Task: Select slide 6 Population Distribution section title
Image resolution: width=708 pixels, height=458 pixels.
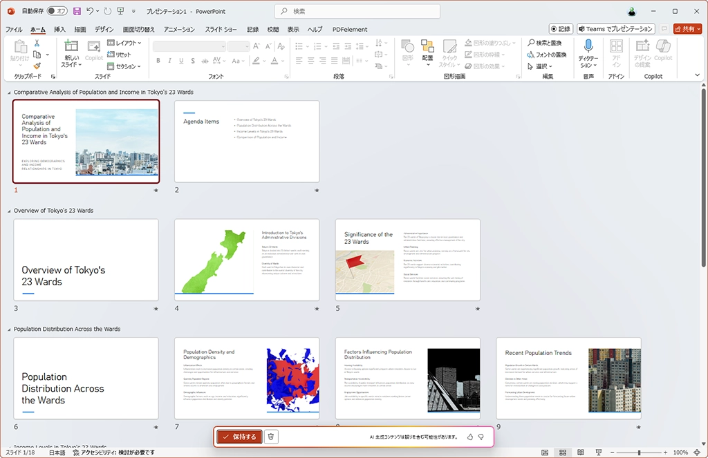Action: point(86,378)
